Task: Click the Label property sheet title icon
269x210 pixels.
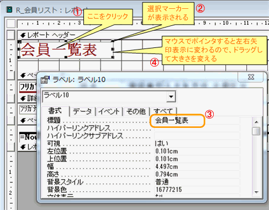Action: [x=45, y=79]
